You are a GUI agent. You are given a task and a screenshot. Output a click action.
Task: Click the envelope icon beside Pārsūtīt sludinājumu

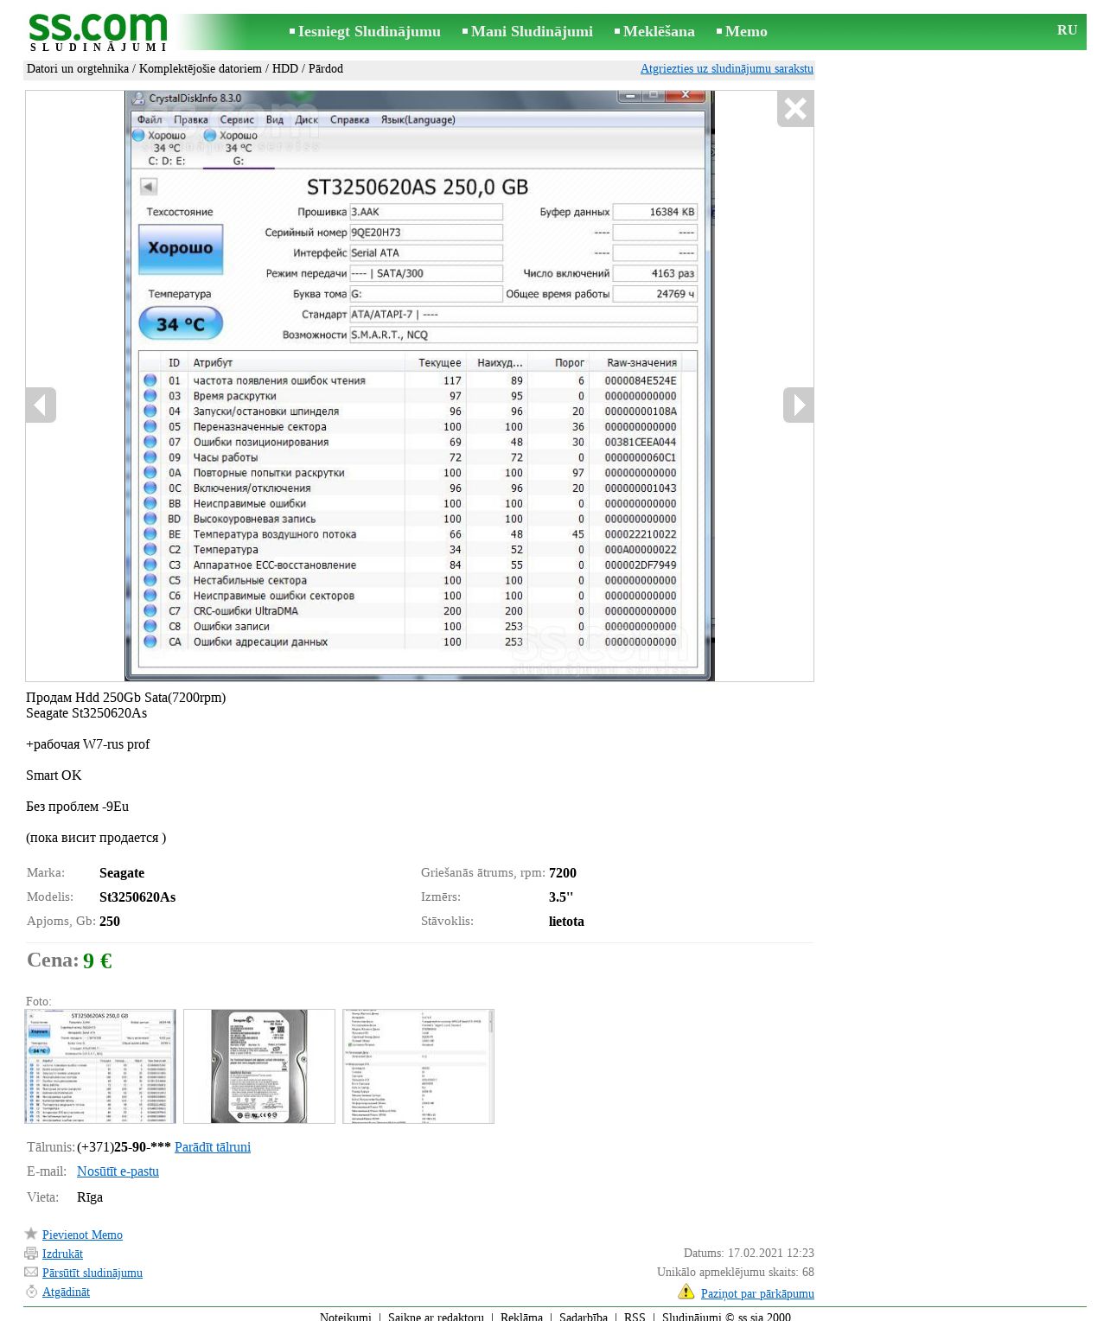point(31,1272)
